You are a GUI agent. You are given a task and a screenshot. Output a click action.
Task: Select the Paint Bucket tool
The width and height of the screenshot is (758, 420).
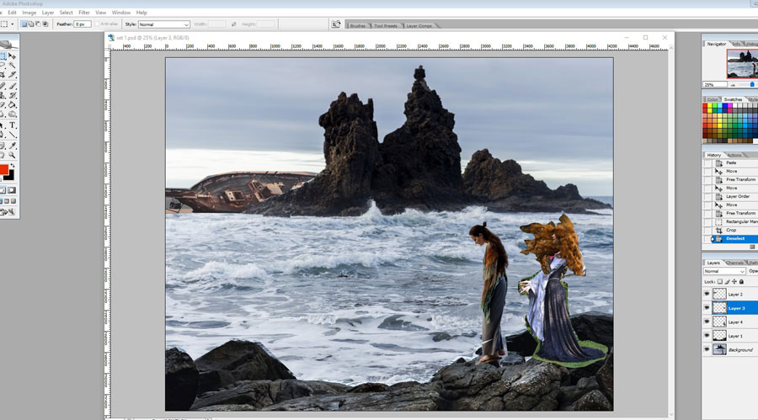point(12,104)
